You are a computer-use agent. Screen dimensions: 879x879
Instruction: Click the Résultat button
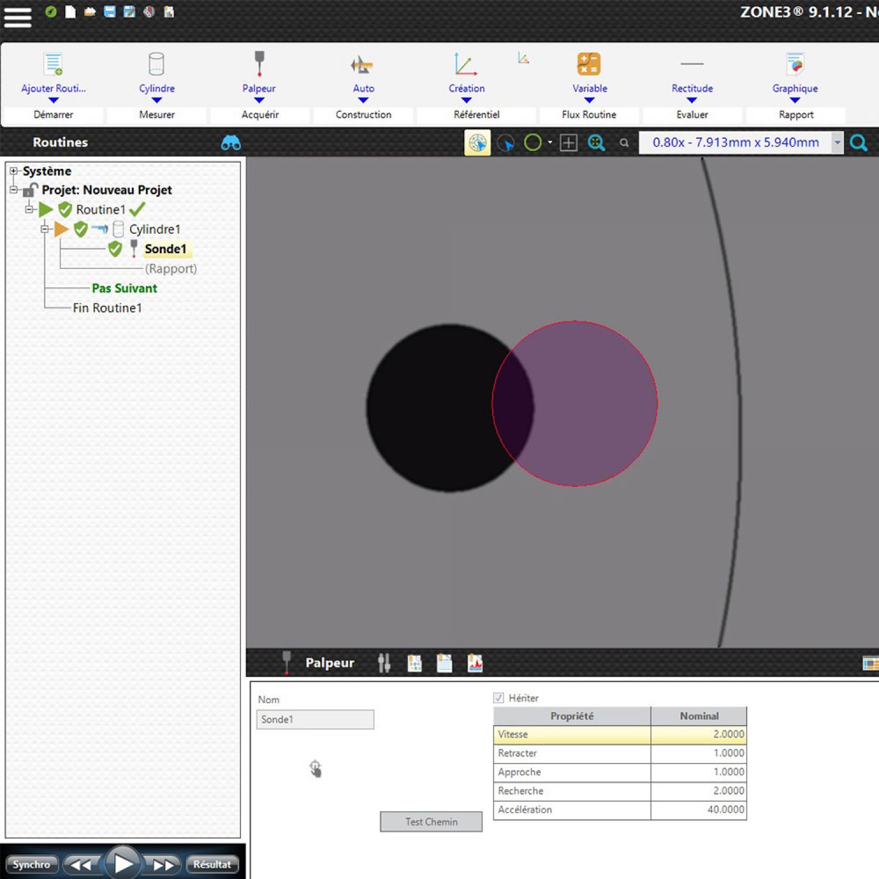212,864
